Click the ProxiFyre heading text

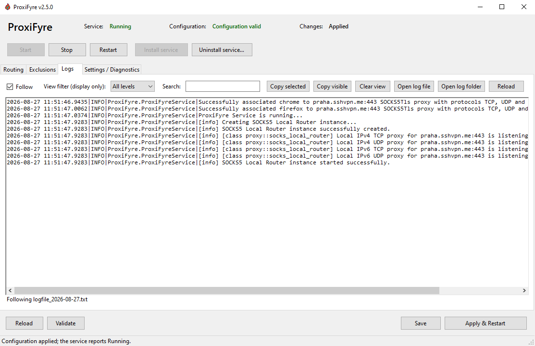(x=30, y=27)
